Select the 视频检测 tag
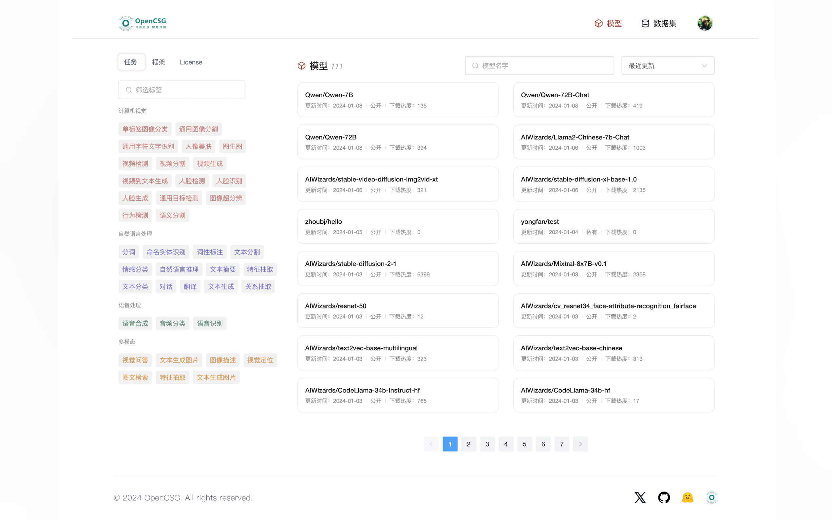Screen dimensions: 832x520 [x=135, y=164]
